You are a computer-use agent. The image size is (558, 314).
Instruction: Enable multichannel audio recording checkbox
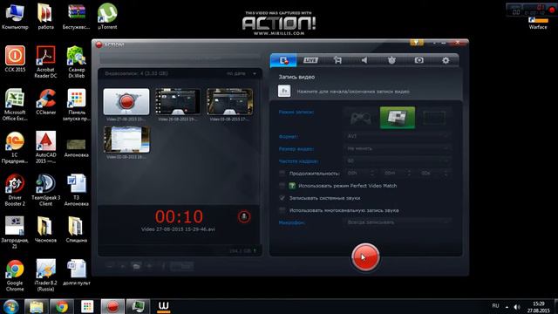pyautogui.click(x=282, y=210)
